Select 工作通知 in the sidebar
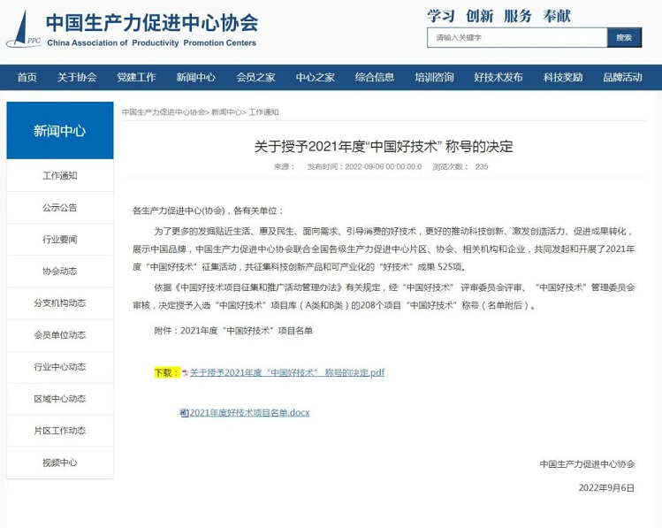 [x=60, y=175]
